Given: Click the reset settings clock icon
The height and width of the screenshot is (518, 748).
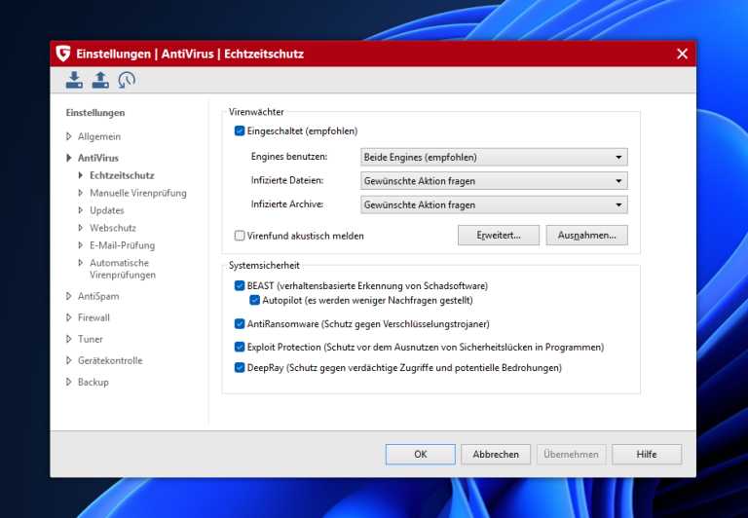Looking at the screenshot, I should [x=127, y=80].
